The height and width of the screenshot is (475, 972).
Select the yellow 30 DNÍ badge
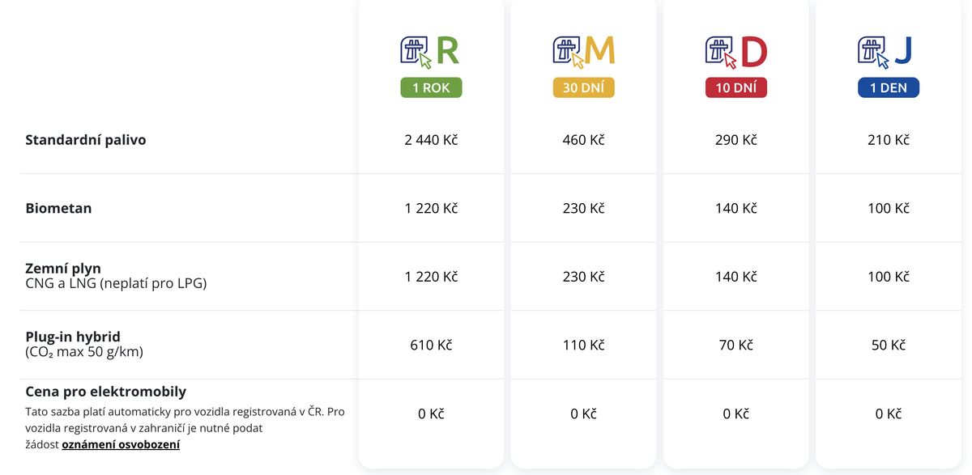click(x=583, y=88)
